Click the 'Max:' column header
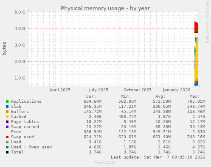The width and height of the screenshot is (211, 167). point(195,96)
